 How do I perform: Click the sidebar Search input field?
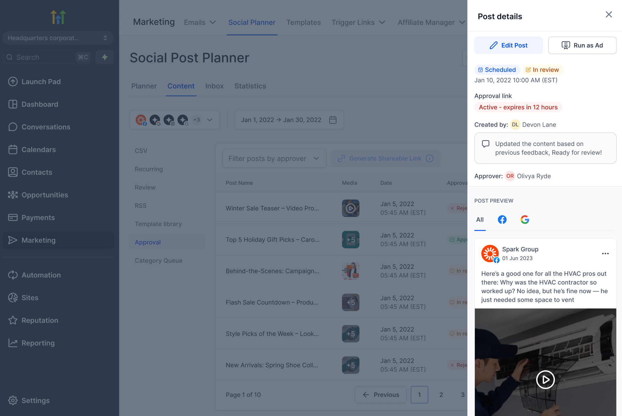pyautogui.click(x=45, y=57)
